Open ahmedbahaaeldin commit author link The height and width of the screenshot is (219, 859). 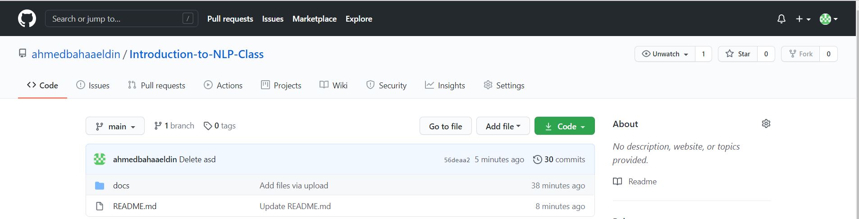[x=145, y=160]
